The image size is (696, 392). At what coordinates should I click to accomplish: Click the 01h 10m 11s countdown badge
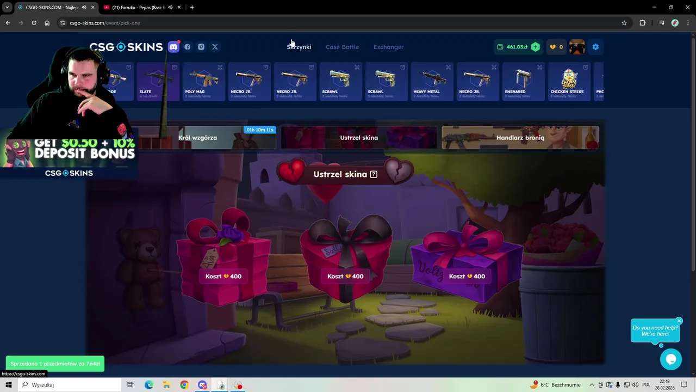(x=260, y=130)
